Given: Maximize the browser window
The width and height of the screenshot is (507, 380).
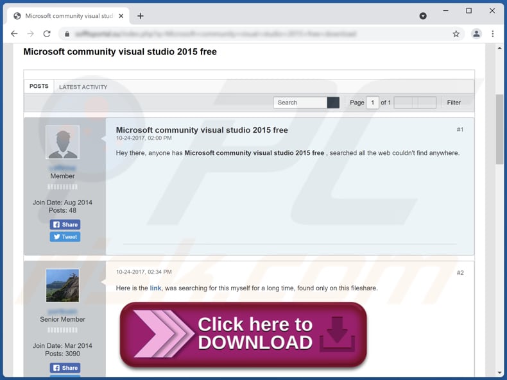Looking at the screenshot, I should point(468,11).
